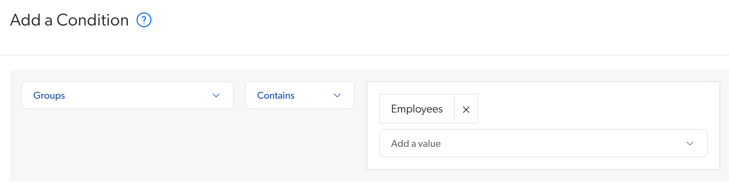Click the divider inside the Employees tag
This screenshot has height=191, width=729.
454,109
